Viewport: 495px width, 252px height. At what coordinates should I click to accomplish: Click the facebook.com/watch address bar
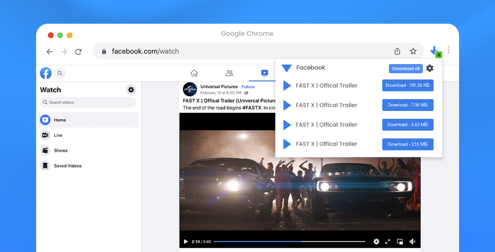tap(258, 51)
